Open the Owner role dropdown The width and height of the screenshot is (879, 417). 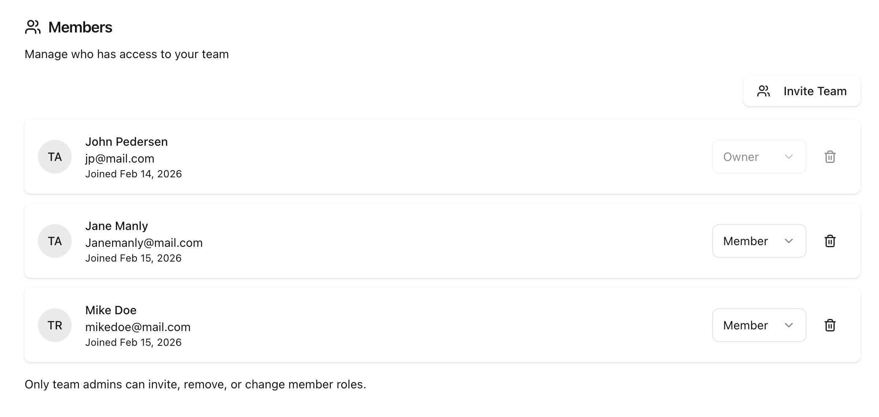tap(759, 157)
